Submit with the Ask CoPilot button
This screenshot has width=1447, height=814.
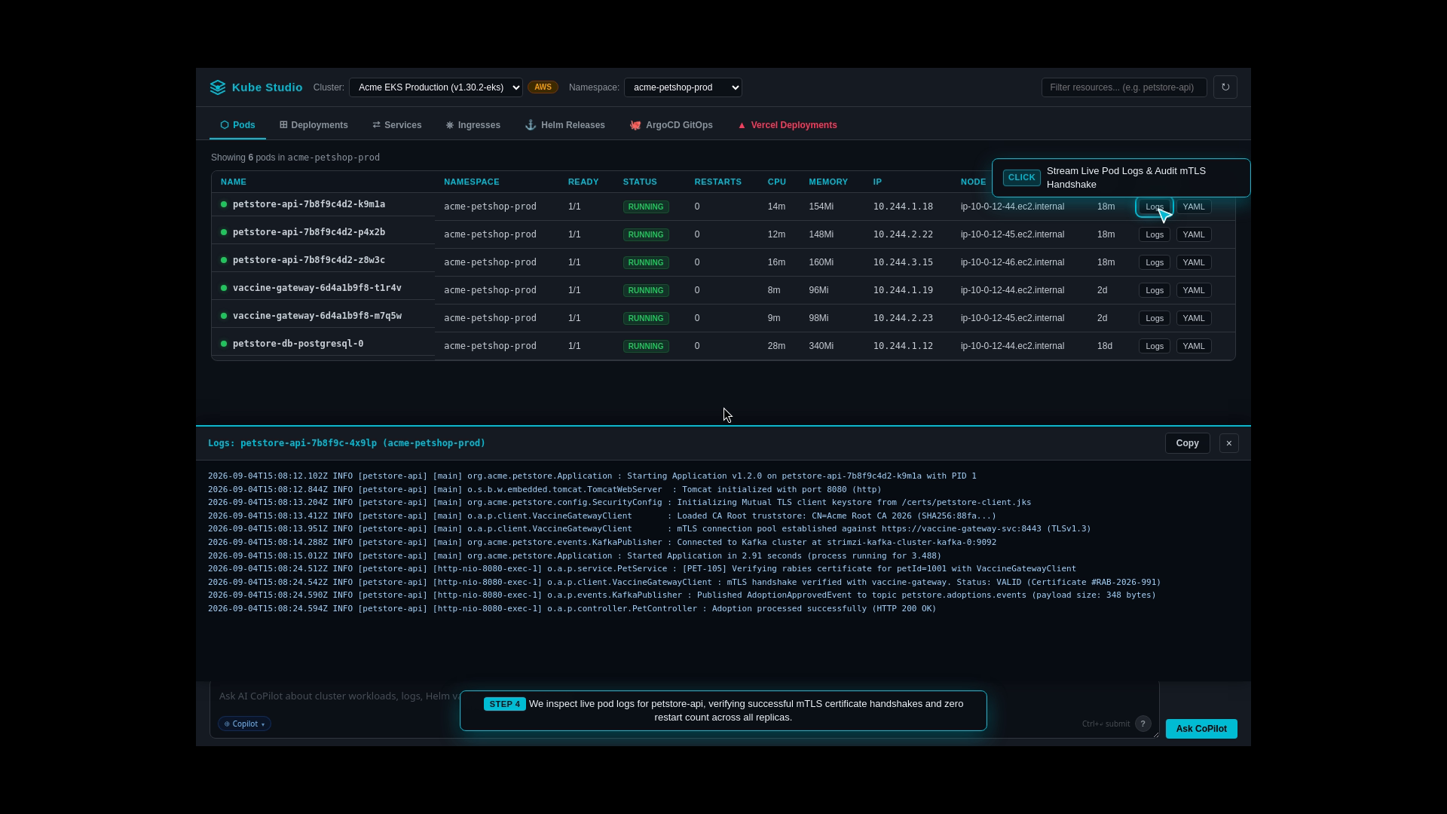(x=1201, y=729)
